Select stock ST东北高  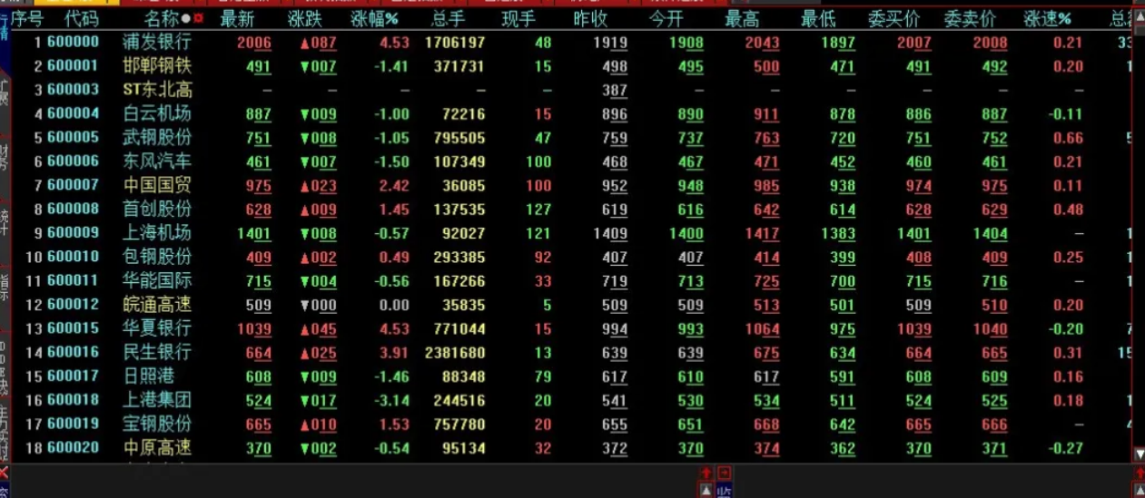[157, 90]
